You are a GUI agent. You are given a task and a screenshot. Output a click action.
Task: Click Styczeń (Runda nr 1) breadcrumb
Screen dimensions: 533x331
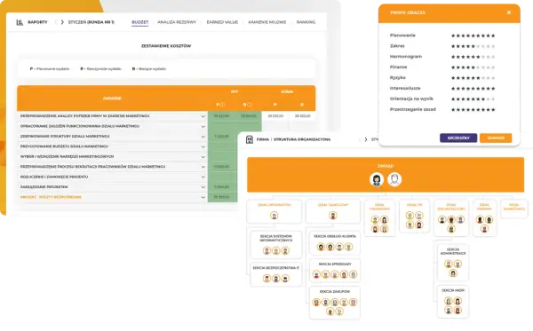[x=91, y=22]
